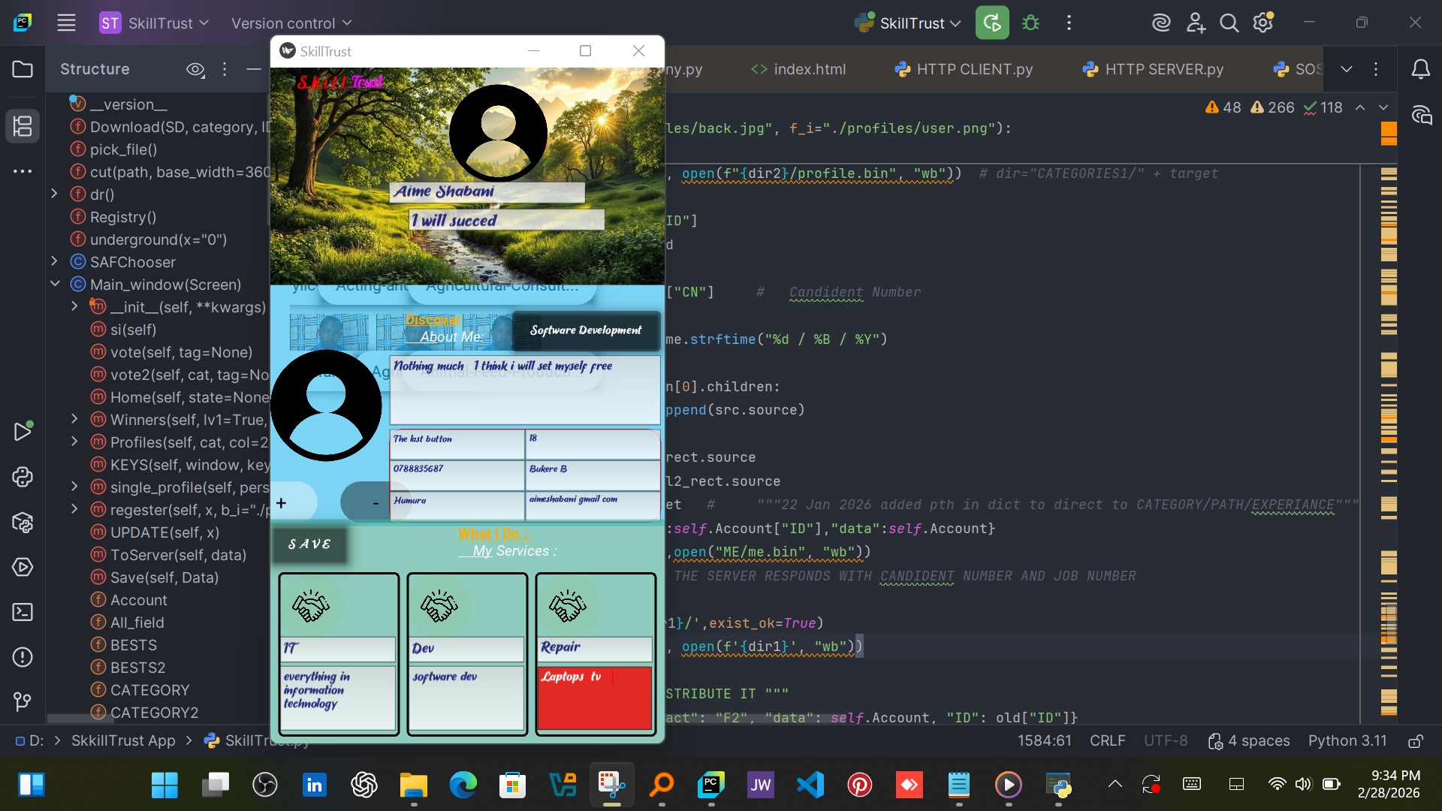Open the AI swirl icon in title bar
This screenshot has height=811, width=1442.
tap(1161, 23)
